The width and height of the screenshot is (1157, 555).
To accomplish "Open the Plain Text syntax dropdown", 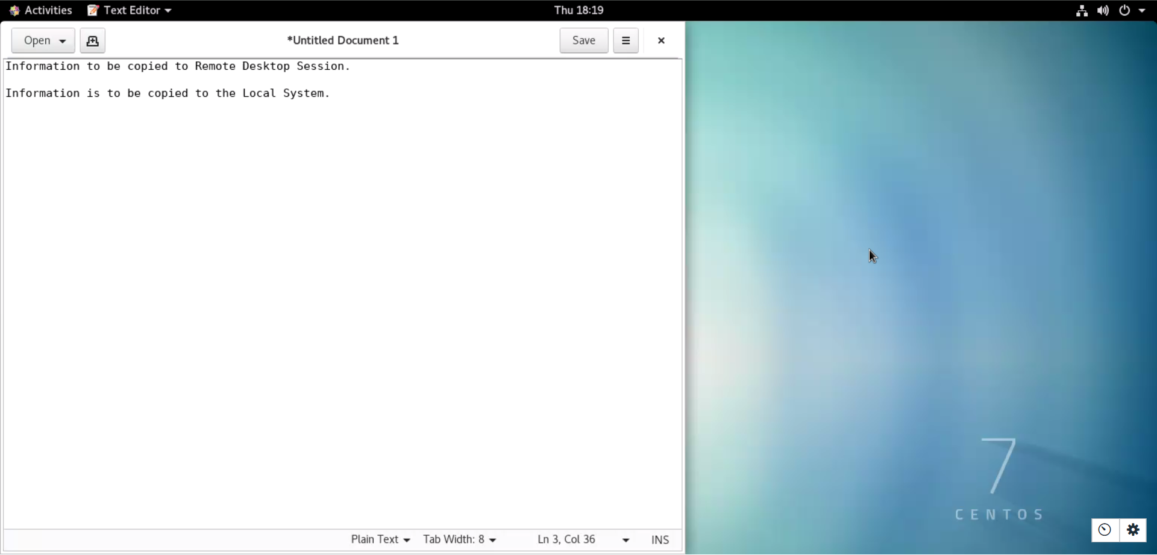I will click(380, 539).
